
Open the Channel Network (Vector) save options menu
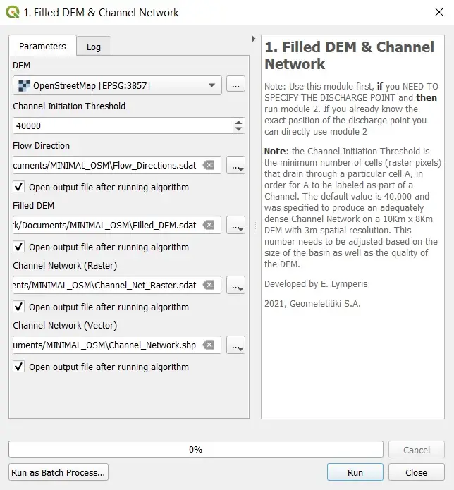point(235,345)
